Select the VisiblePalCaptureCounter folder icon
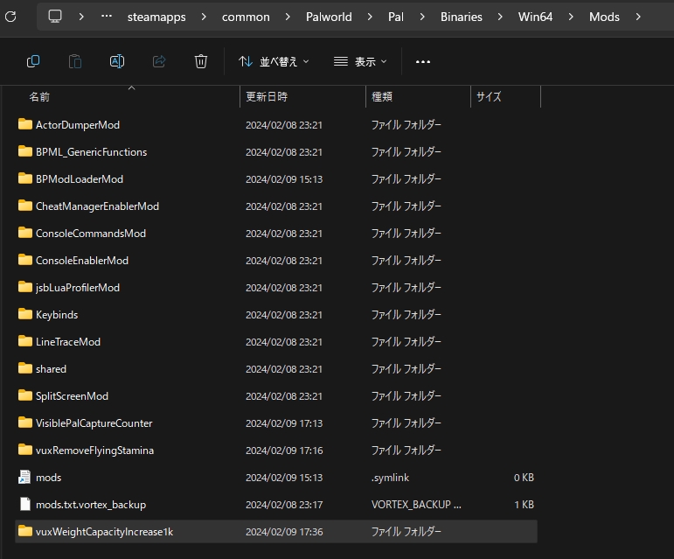The height and width of the screenshot is (559, 674). 25,423
